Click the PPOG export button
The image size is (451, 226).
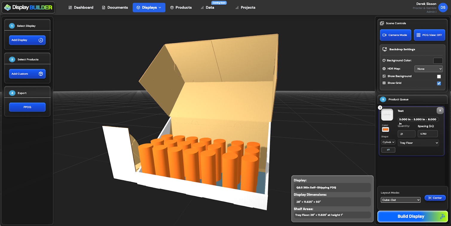(27, 107)
